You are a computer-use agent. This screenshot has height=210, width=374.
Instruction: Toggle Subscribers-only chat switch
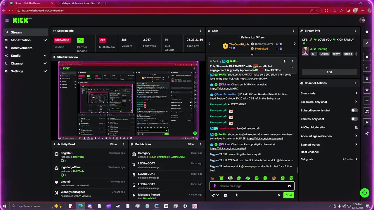tap(354, 111)
